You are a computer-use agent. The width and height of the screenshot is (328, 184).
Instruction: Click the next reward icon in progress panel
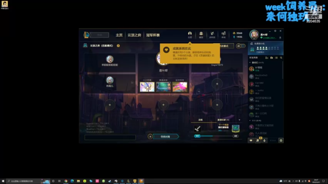(x=235, y=129)
